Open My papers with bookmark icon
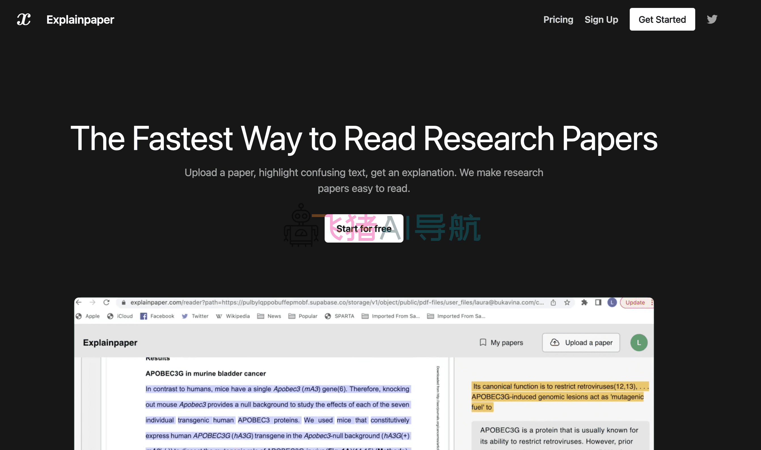Screen dimensions: 761x450 (x=501, y=342)
